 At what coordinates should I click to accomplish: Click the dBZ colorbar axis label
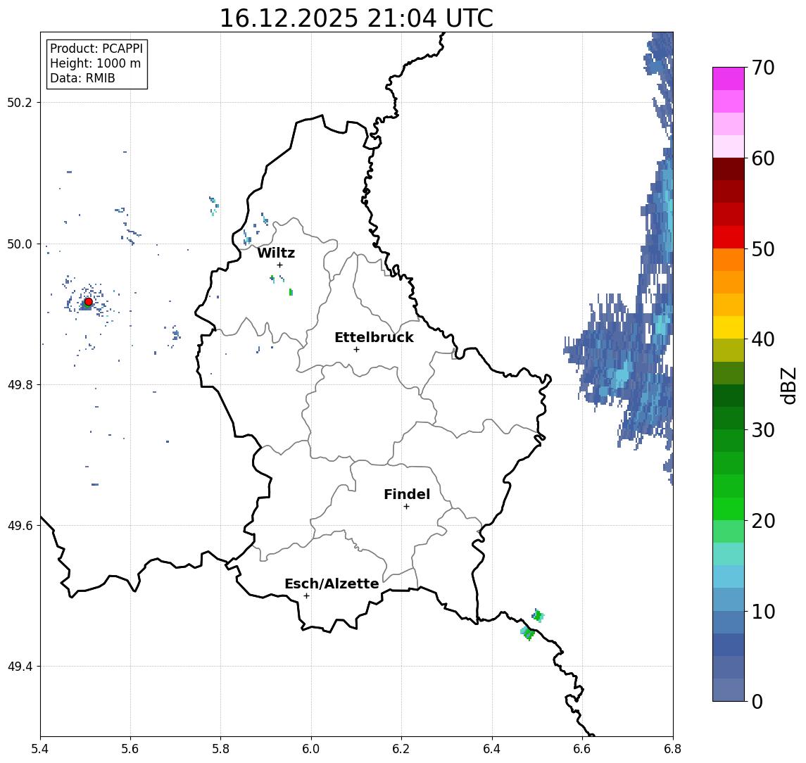click(788, 385)
